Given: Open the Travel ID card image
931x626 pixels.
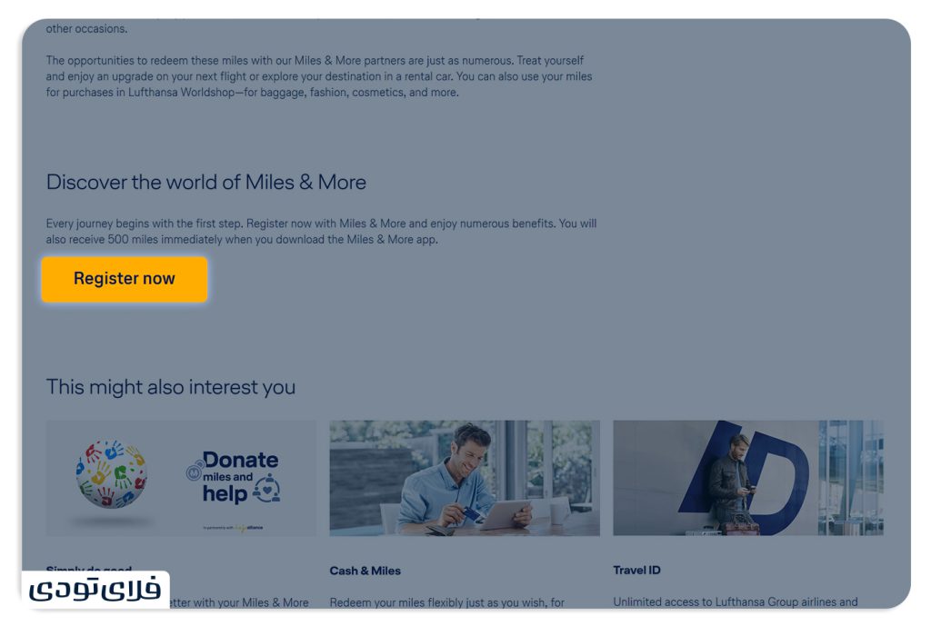Looking at the screenshot, I should (x=748, y=478).
